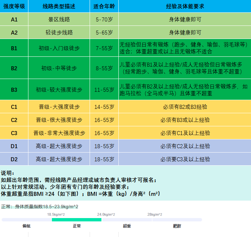251x237 pixels.
Task: Select the 初级-中等徒步 cell
Action: 59,68
